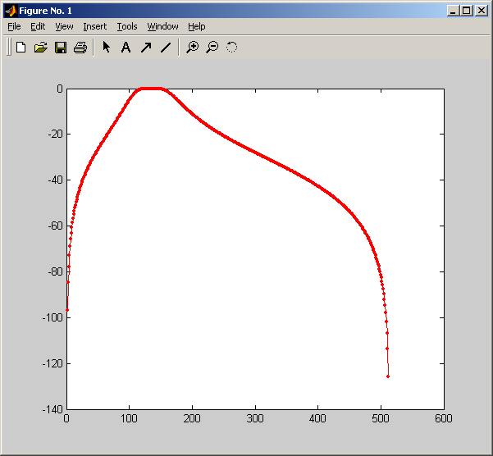Click the y-axis label -20
Screen dimensions: 493x456
coord(55,135)
